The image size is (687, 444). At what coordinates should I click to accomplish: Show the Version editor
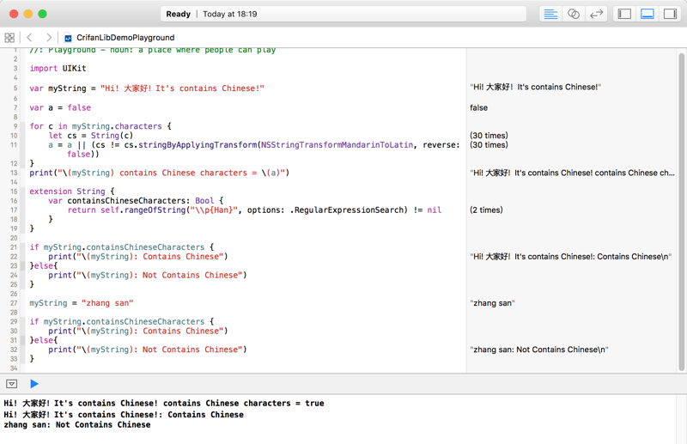(x=596, y=14)
